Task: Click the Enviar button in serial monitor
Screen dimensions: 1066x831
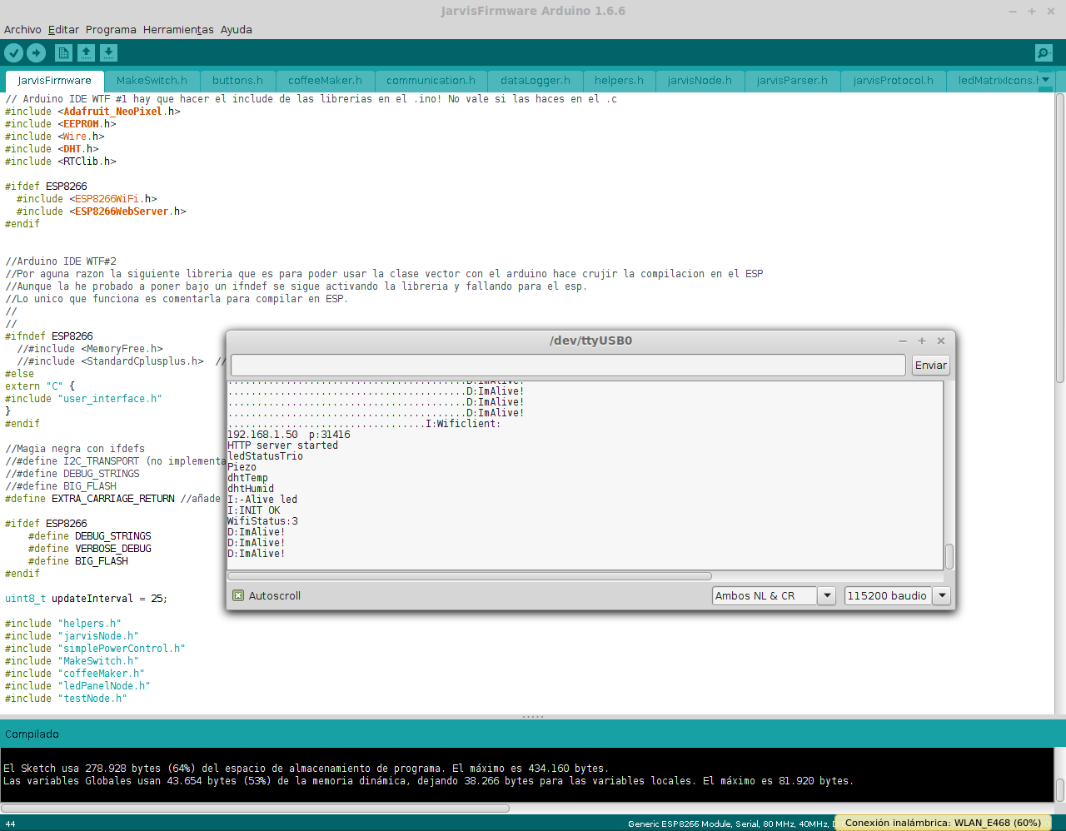Action: [930, 365]
